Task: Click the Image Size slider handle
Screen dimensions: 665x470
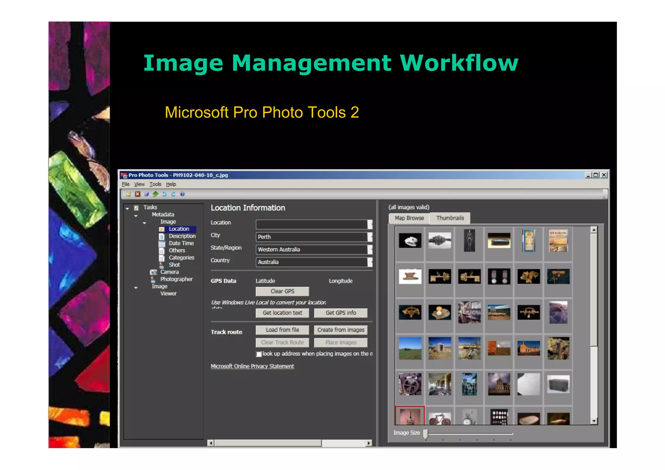Action: tap(426, 434)
